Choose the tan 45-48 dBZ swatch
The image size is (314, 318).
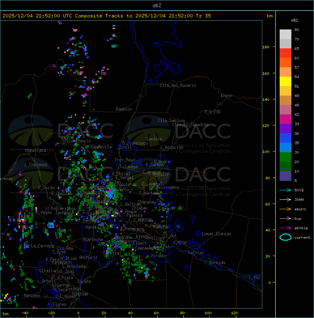[x=285, y=100]
